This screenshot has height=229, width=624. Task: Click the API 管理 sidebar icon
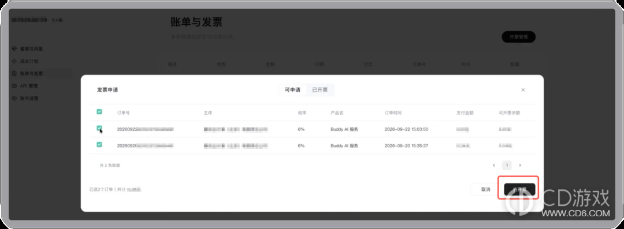[14, 86]
